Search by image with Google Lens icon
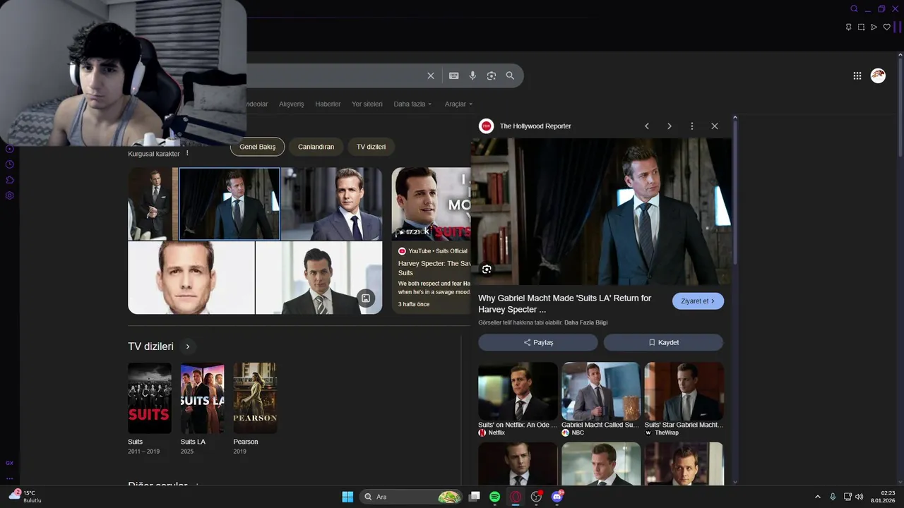 [492, 75]
